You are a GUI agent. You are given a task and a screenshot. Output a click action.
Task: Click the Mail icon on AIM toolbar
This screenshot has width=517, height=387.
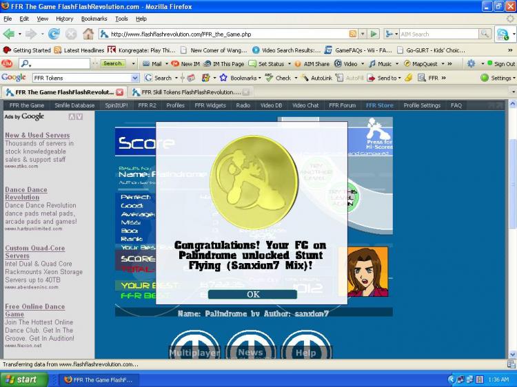click(x=152, y=63)
